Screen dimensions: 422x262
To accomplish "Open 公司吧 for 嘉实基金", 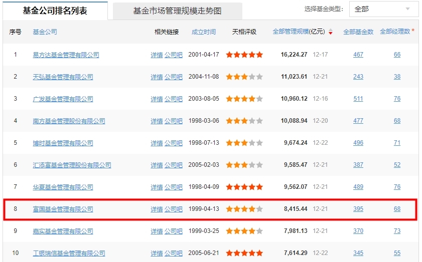I will 174,231.
